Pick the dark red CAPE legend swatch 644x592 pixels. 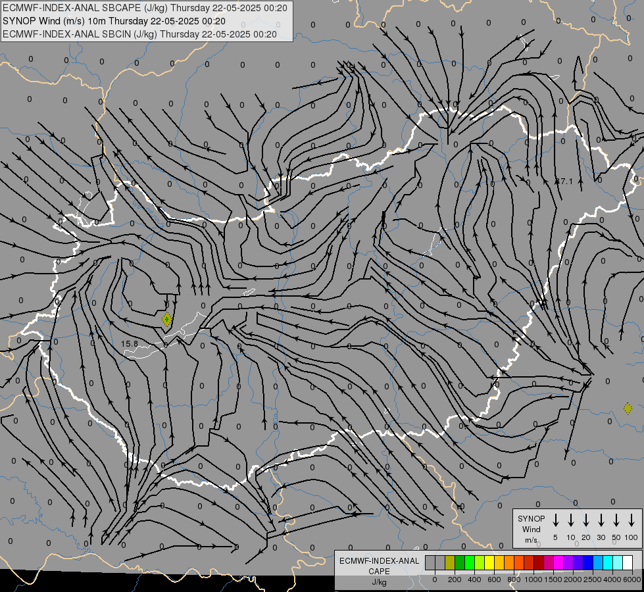click(539, 563)
